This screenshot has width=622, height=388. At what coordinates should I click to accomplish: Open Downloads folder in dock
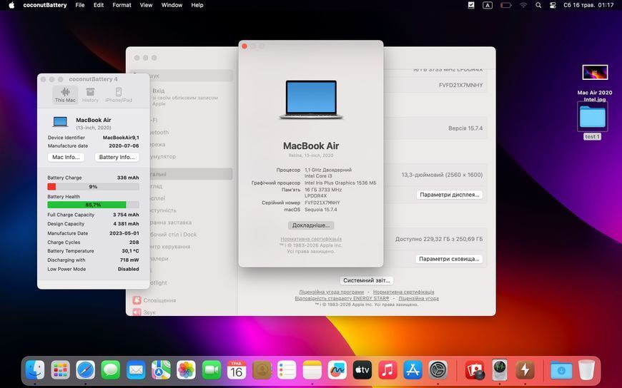point(561,370)
